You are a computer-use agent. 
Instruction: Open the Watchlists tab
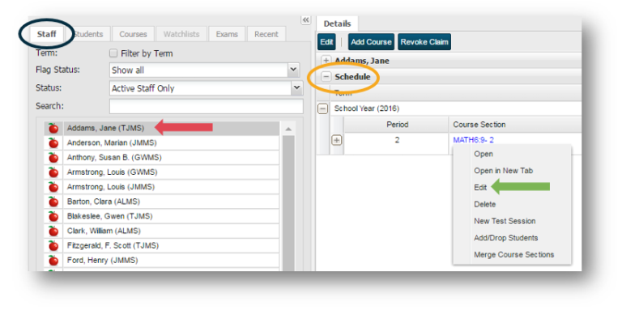click(x=181, y=34)
